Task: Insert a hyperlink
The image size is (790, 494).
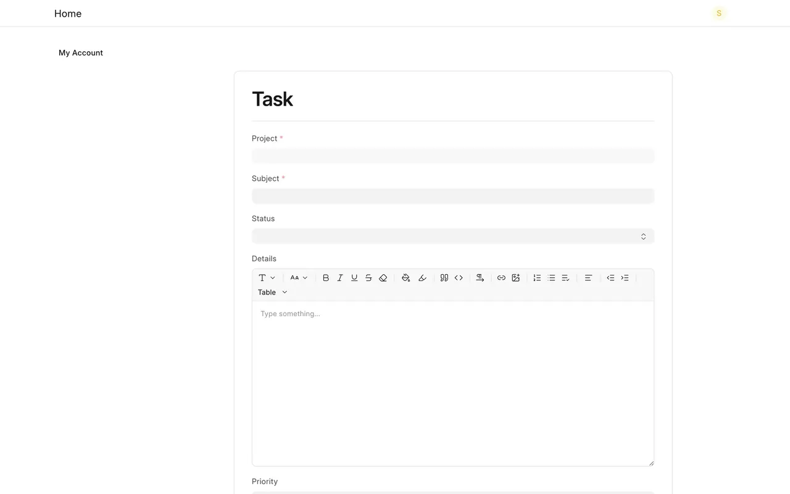Action: point(501,278)
